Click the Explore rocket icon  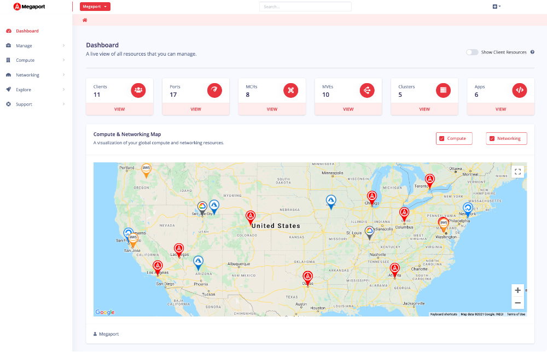click(9, 90)
